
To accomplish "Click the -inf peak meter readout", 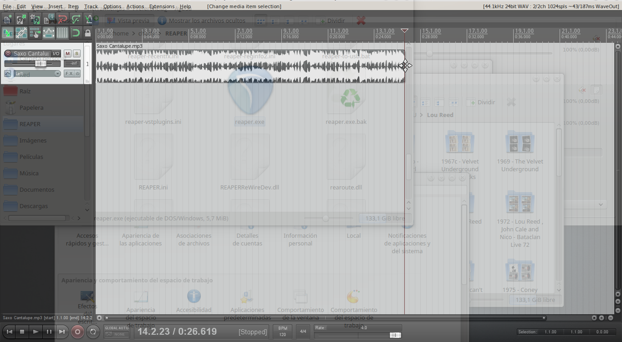I will [72, 64].
